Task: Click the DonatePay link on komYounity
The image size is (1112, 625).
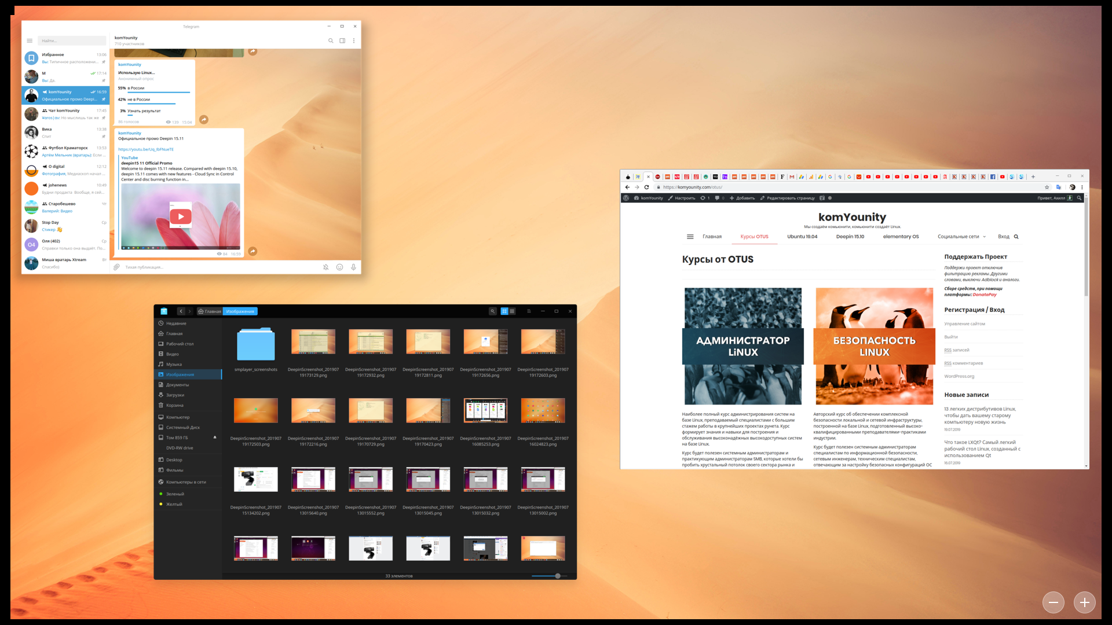Action: click(985, 295)
